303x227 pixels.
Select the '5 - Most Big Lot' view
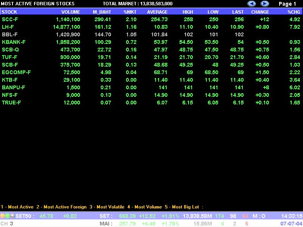tap(182, 207)
